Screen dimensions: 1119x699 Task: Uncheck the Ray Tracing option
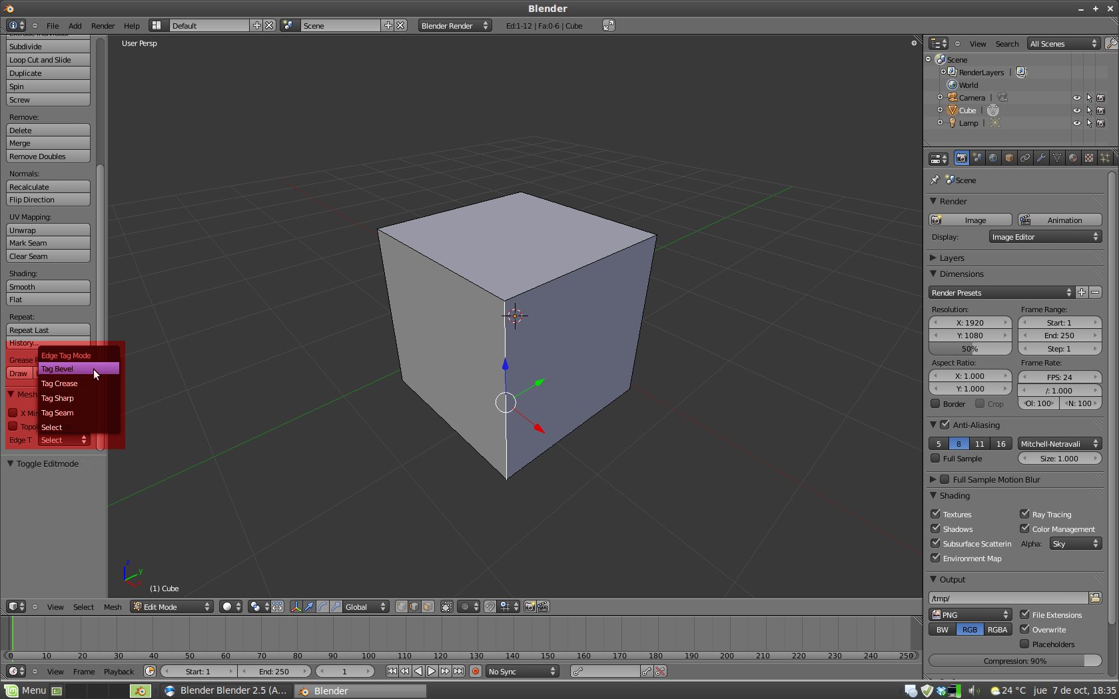coord(1024,514)
